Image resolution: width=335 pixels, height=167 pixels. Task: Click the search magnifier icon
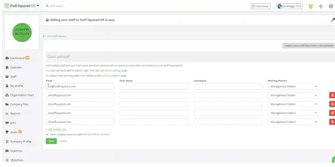(47, 6)
